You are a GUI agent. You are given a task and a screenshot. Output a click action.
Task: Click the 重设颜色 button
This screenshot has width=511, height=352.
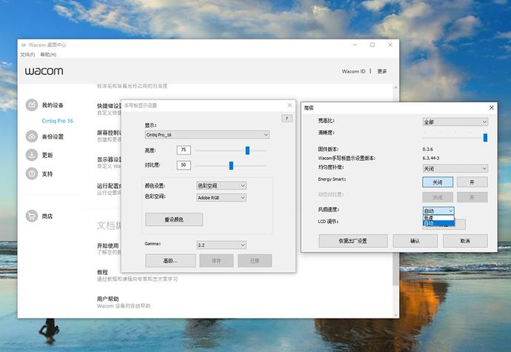point(174,219)
